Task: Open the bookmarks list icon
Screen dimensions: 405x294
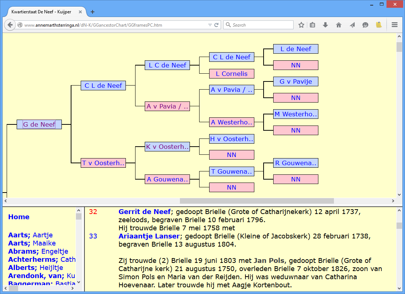Action: (x=312, y=25)
